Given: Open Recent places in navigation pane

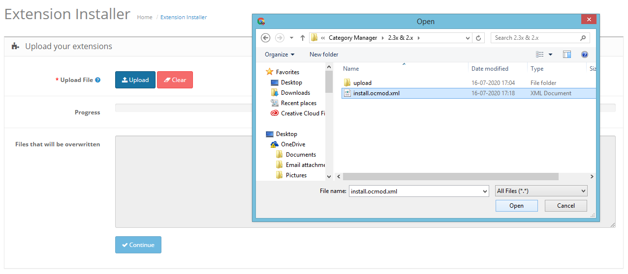Looking at the screenshot, I should (298, 103).
